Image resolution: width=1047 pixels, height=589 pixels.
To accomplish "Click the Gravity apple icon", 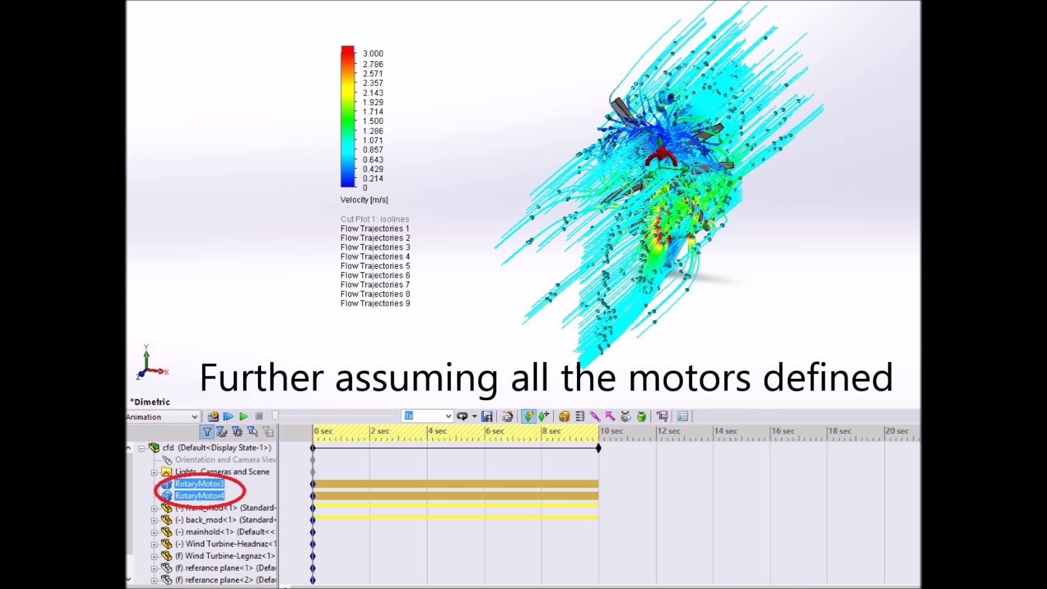I will pyautogui.click(x=642, y=417).
